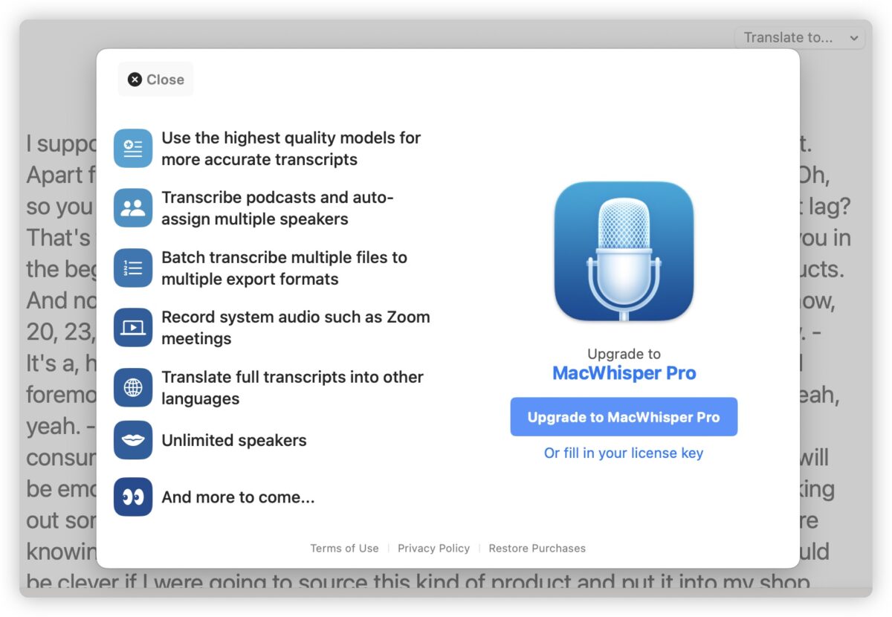Click the record system audio icon

tap(133, 327)
